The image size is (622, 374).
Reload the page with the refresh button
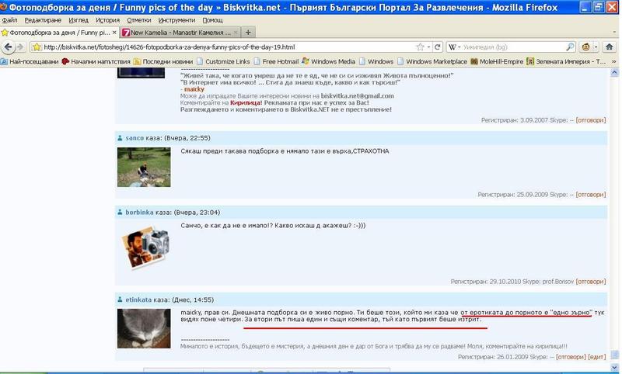click(x=437, y=47)
